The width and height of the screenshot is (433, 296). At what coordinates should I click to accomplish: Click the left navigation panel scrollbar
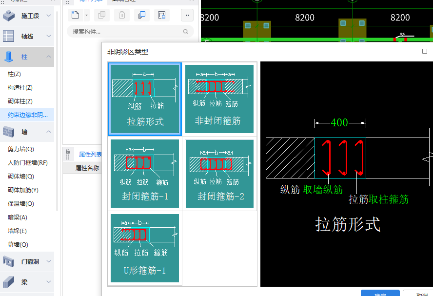coord(57,110)
